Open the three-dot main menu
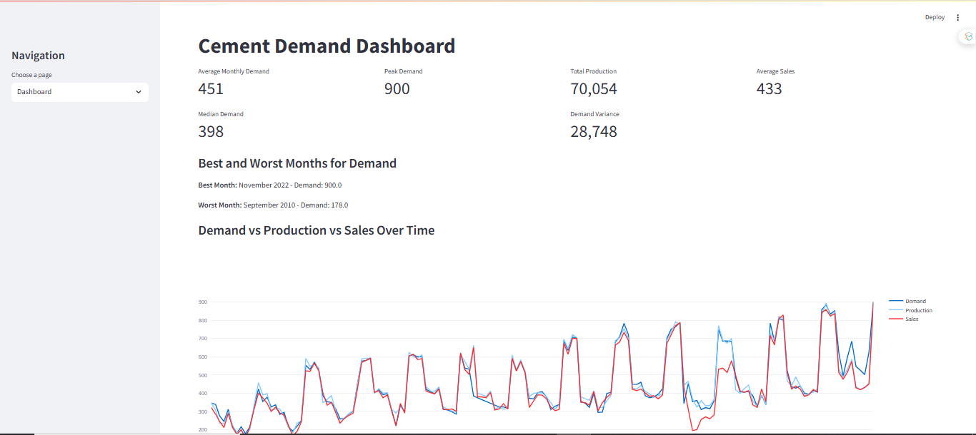 [x=958, y=18]
